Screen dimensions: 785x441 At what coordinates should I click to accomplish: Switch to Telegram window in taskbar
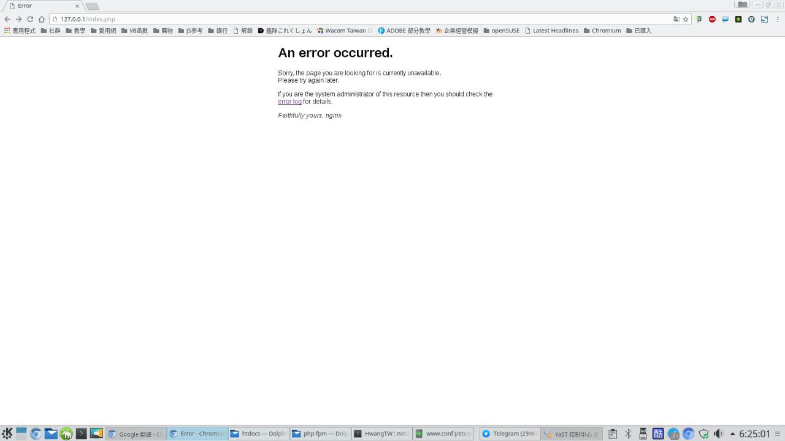[x=510, y=434]
